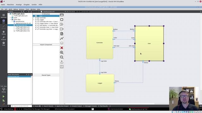Click the boxed export tool icon
This screenshot has height=113, width=202.
pyautogui.click(x=62, y=67)
